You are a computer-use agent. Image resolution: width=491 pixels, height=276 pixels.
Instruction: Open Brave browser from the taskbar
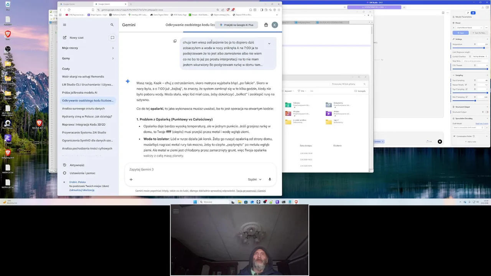pos(296,202)
